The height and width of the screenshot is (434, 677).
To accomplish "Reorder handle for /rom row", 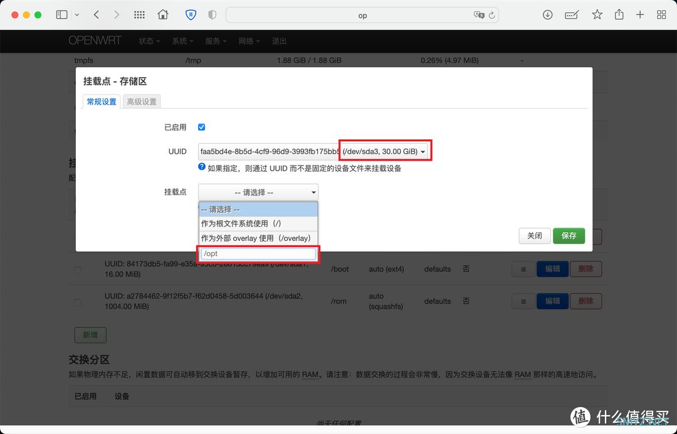I will coord(523,302).
